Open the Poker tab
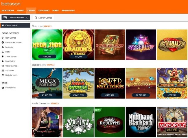The width and height of the screenshot is (188, 138). 56,10
